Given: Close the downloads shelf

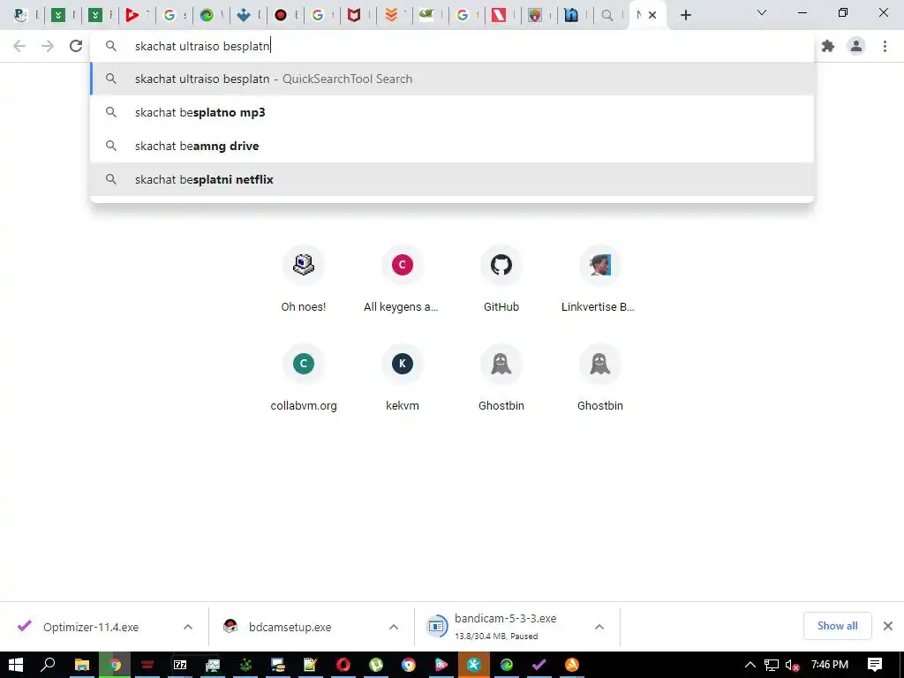Looking at the screenshot, I should [x=888, y=626].
